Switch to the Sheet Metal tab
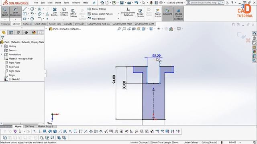The image size is (257, 144). click(x=40, y=24)
